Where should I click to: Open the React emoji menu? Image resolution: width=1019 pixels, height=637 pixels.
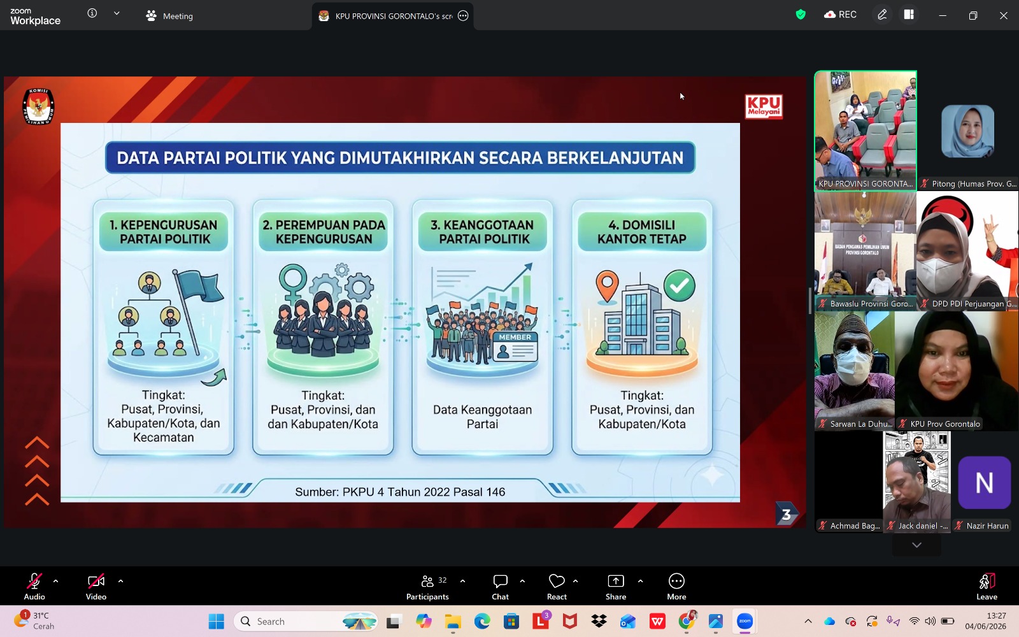click(557, 586)
